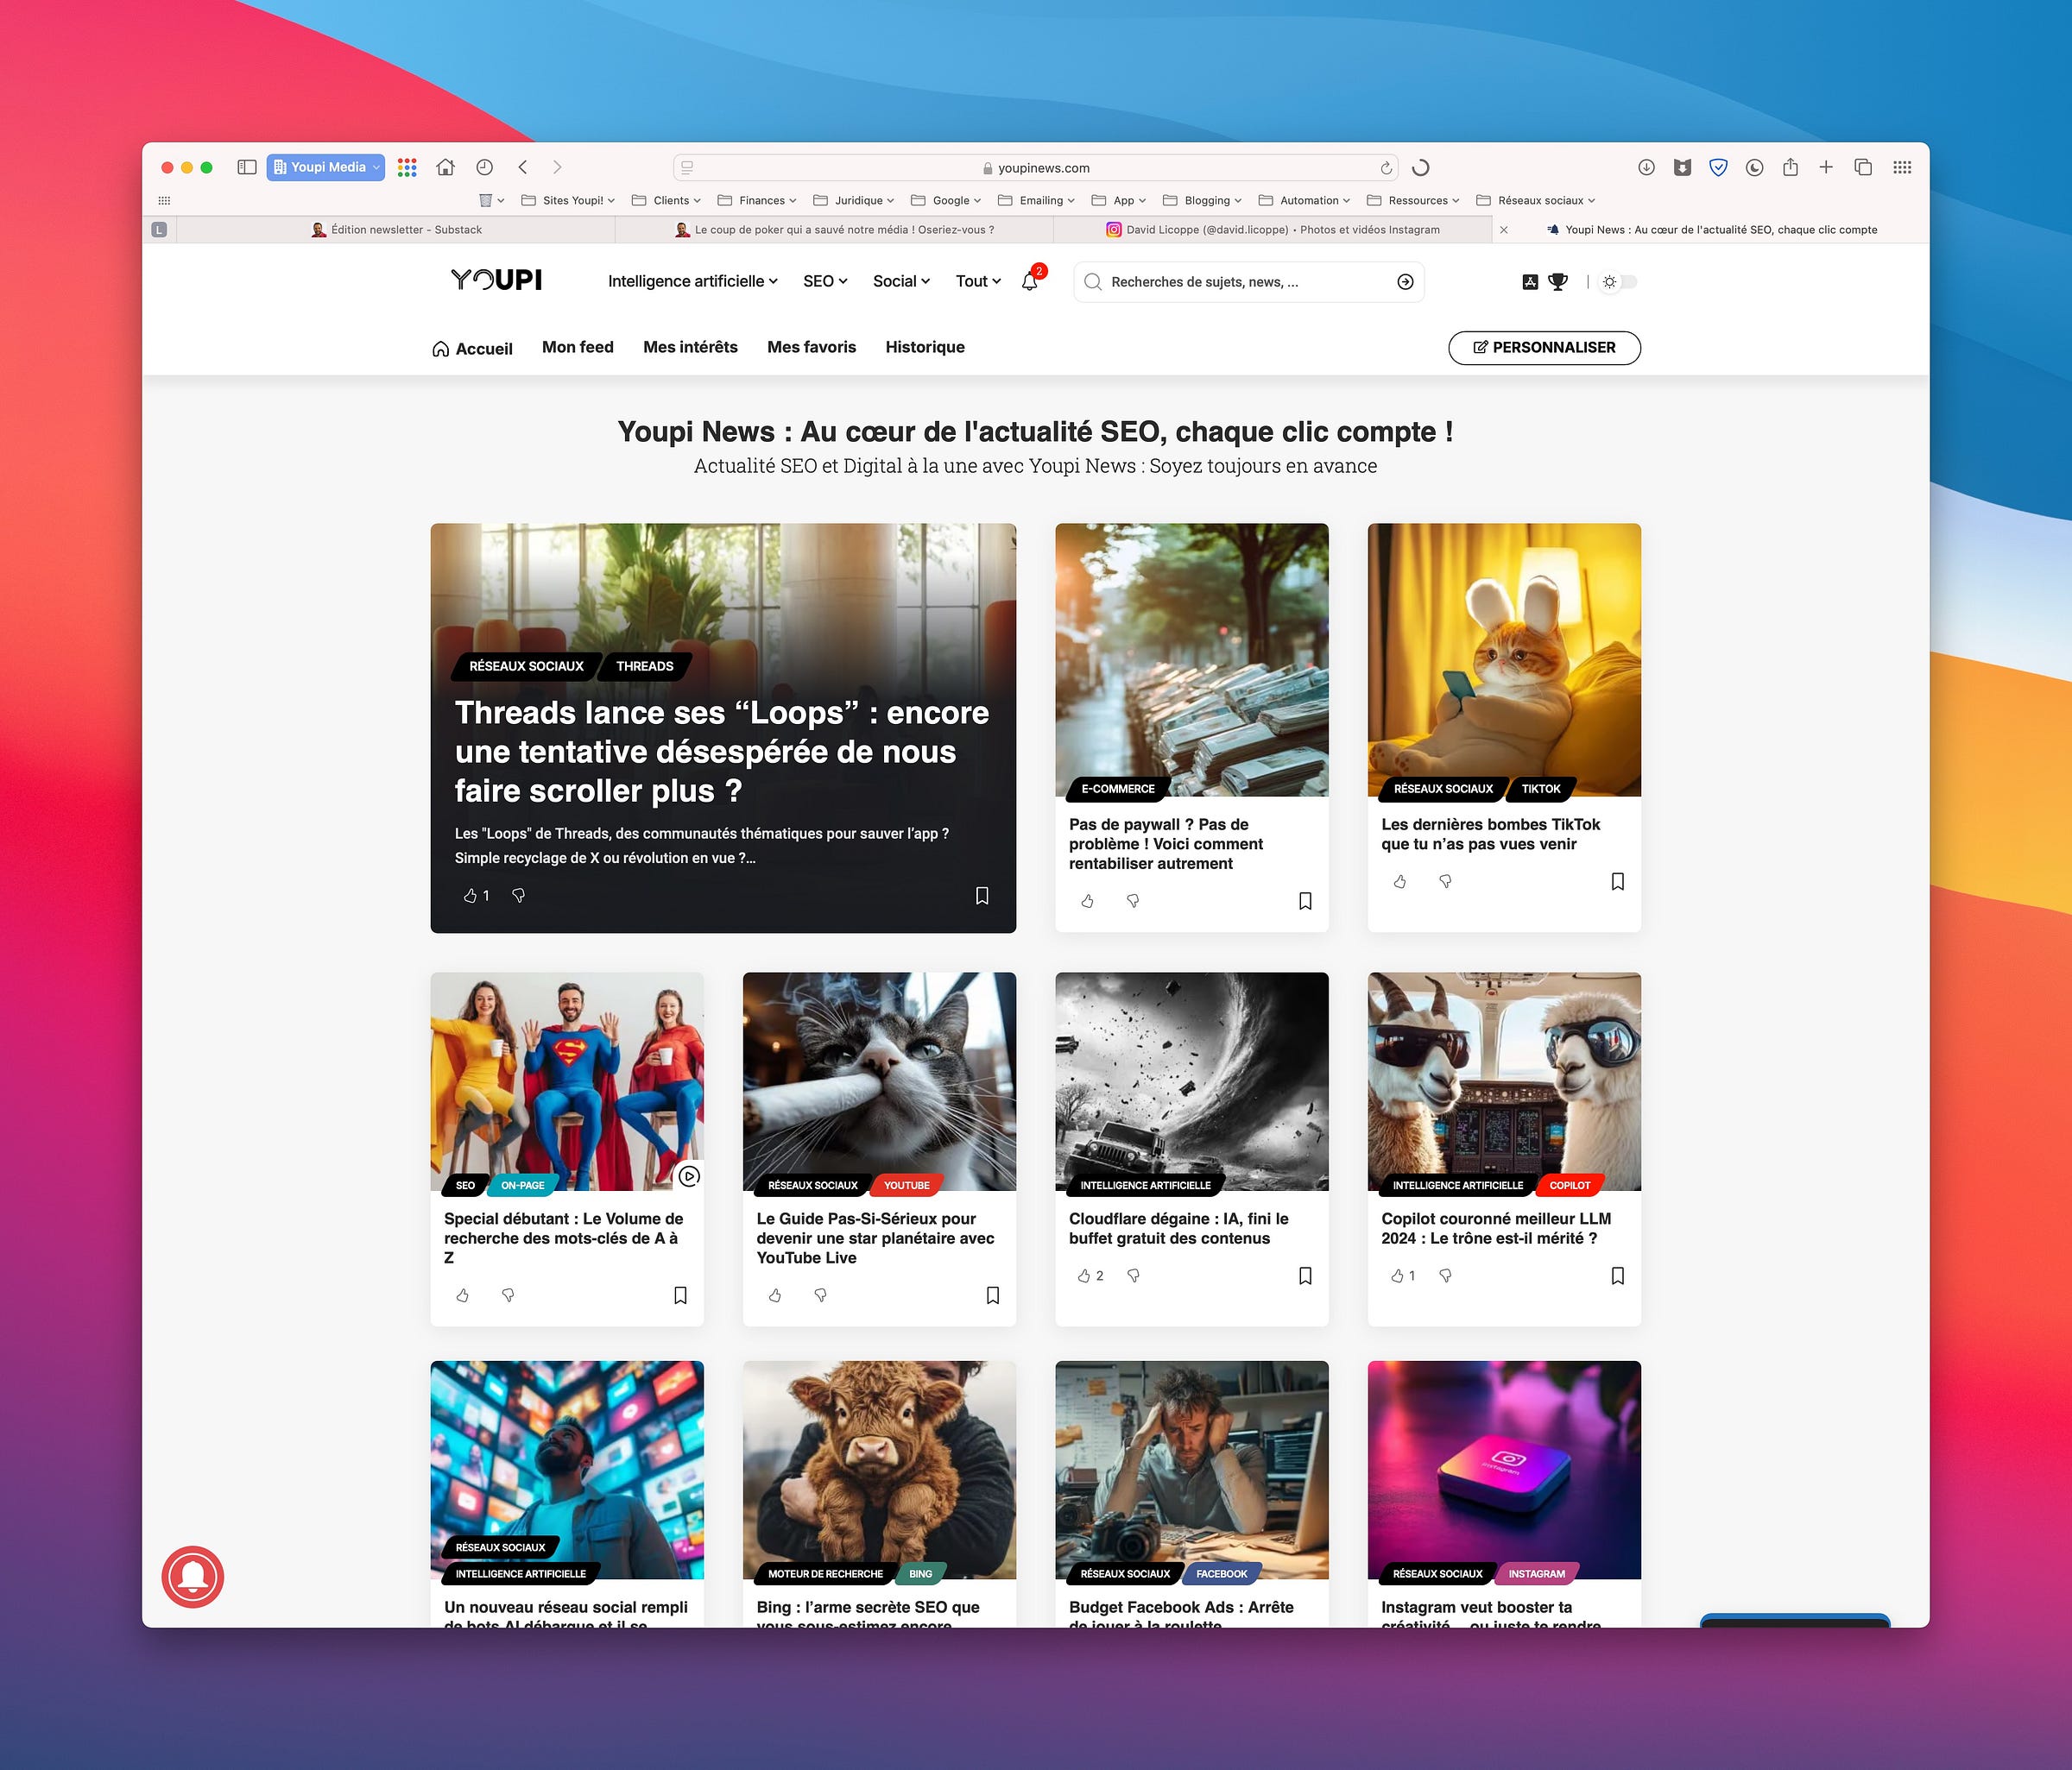Open the notification bell with 2 badge
This screenshot has width=2072, height=1770.
pyautogui.click(x=1031, y=280)
